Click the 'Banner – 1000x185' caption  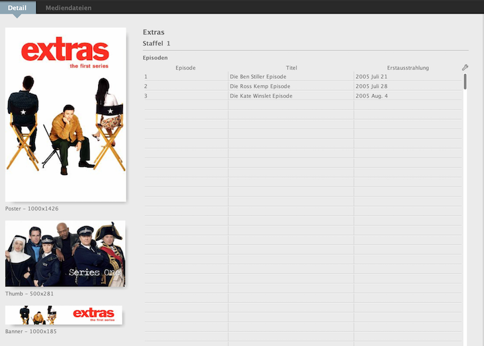(x=31, y=331)
